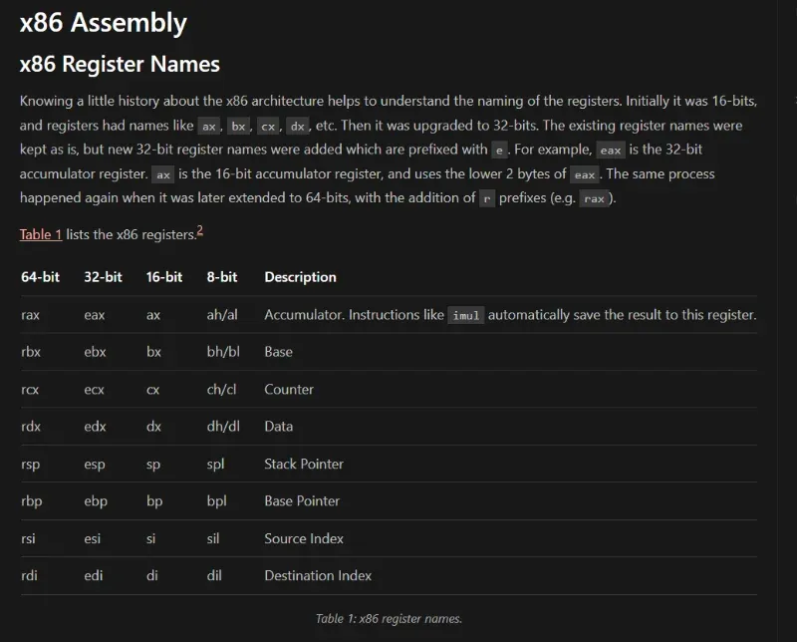This screenshot has width=797, height=642.
Task: Click the inline "e" prefix code snippet
Action: 500,151
